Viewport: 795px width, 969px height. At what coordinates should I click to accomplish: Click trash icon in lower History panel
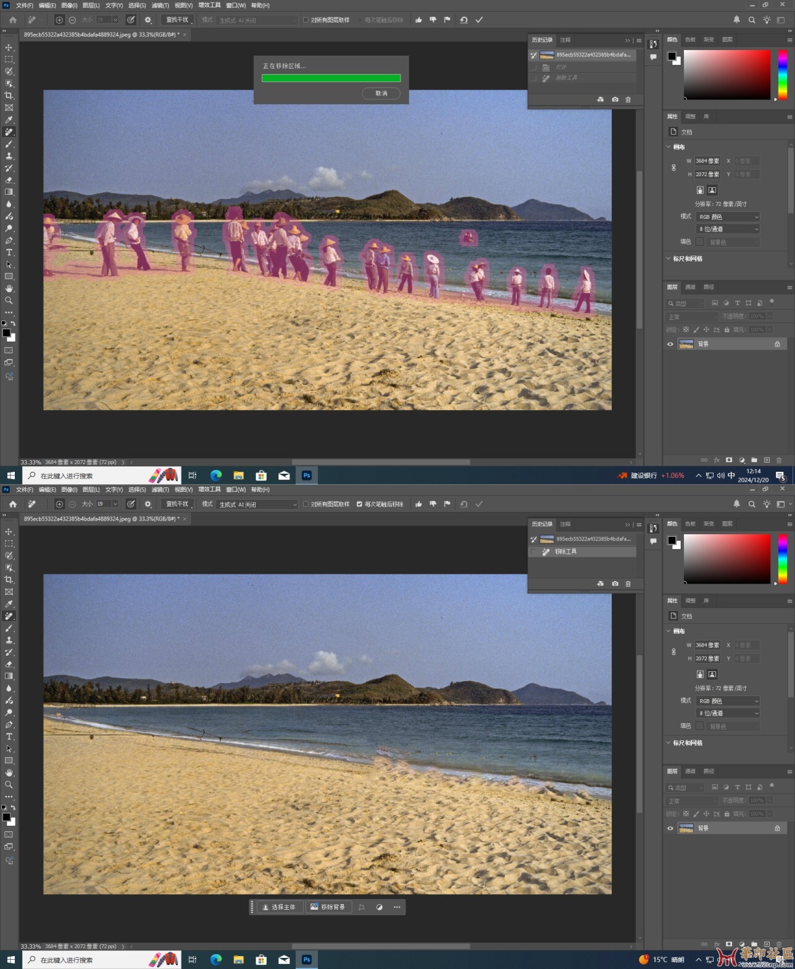628,584
